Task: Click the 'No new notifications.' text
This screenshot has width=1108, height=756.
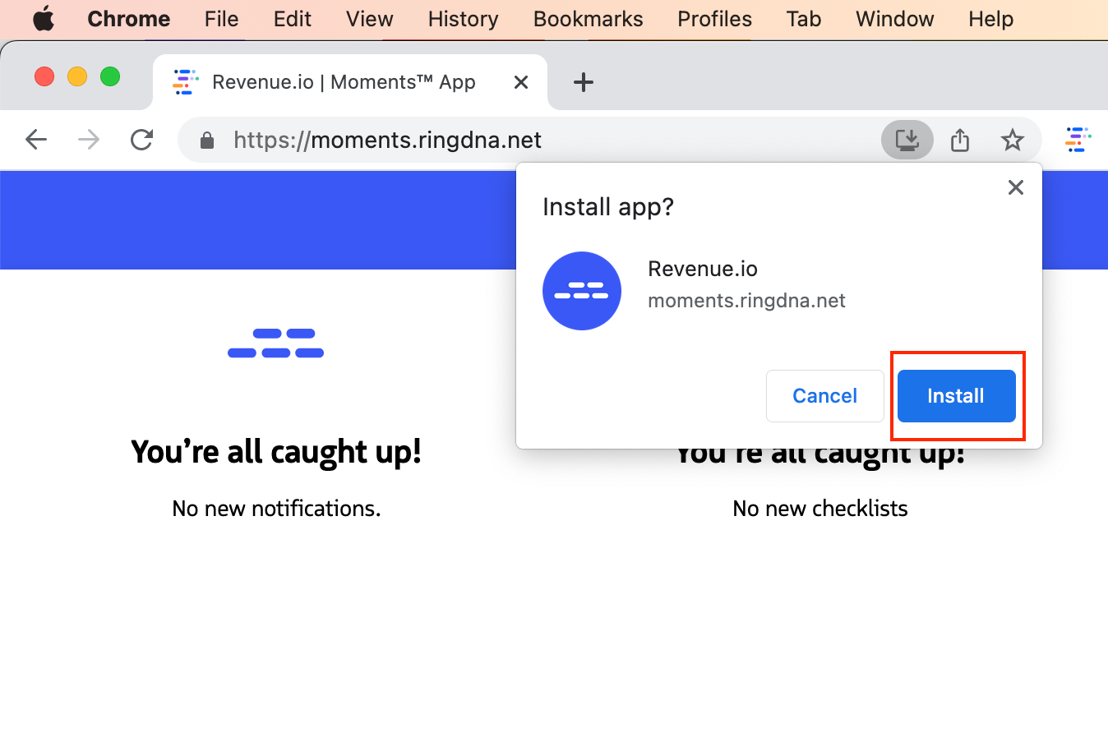Action: coord(276,509)
